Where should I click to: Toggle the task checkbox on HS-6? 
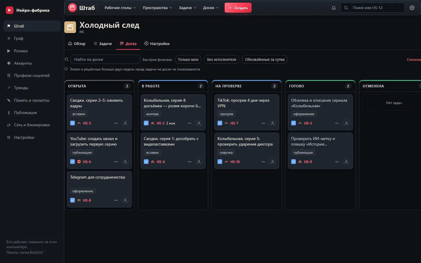[73, 162]
